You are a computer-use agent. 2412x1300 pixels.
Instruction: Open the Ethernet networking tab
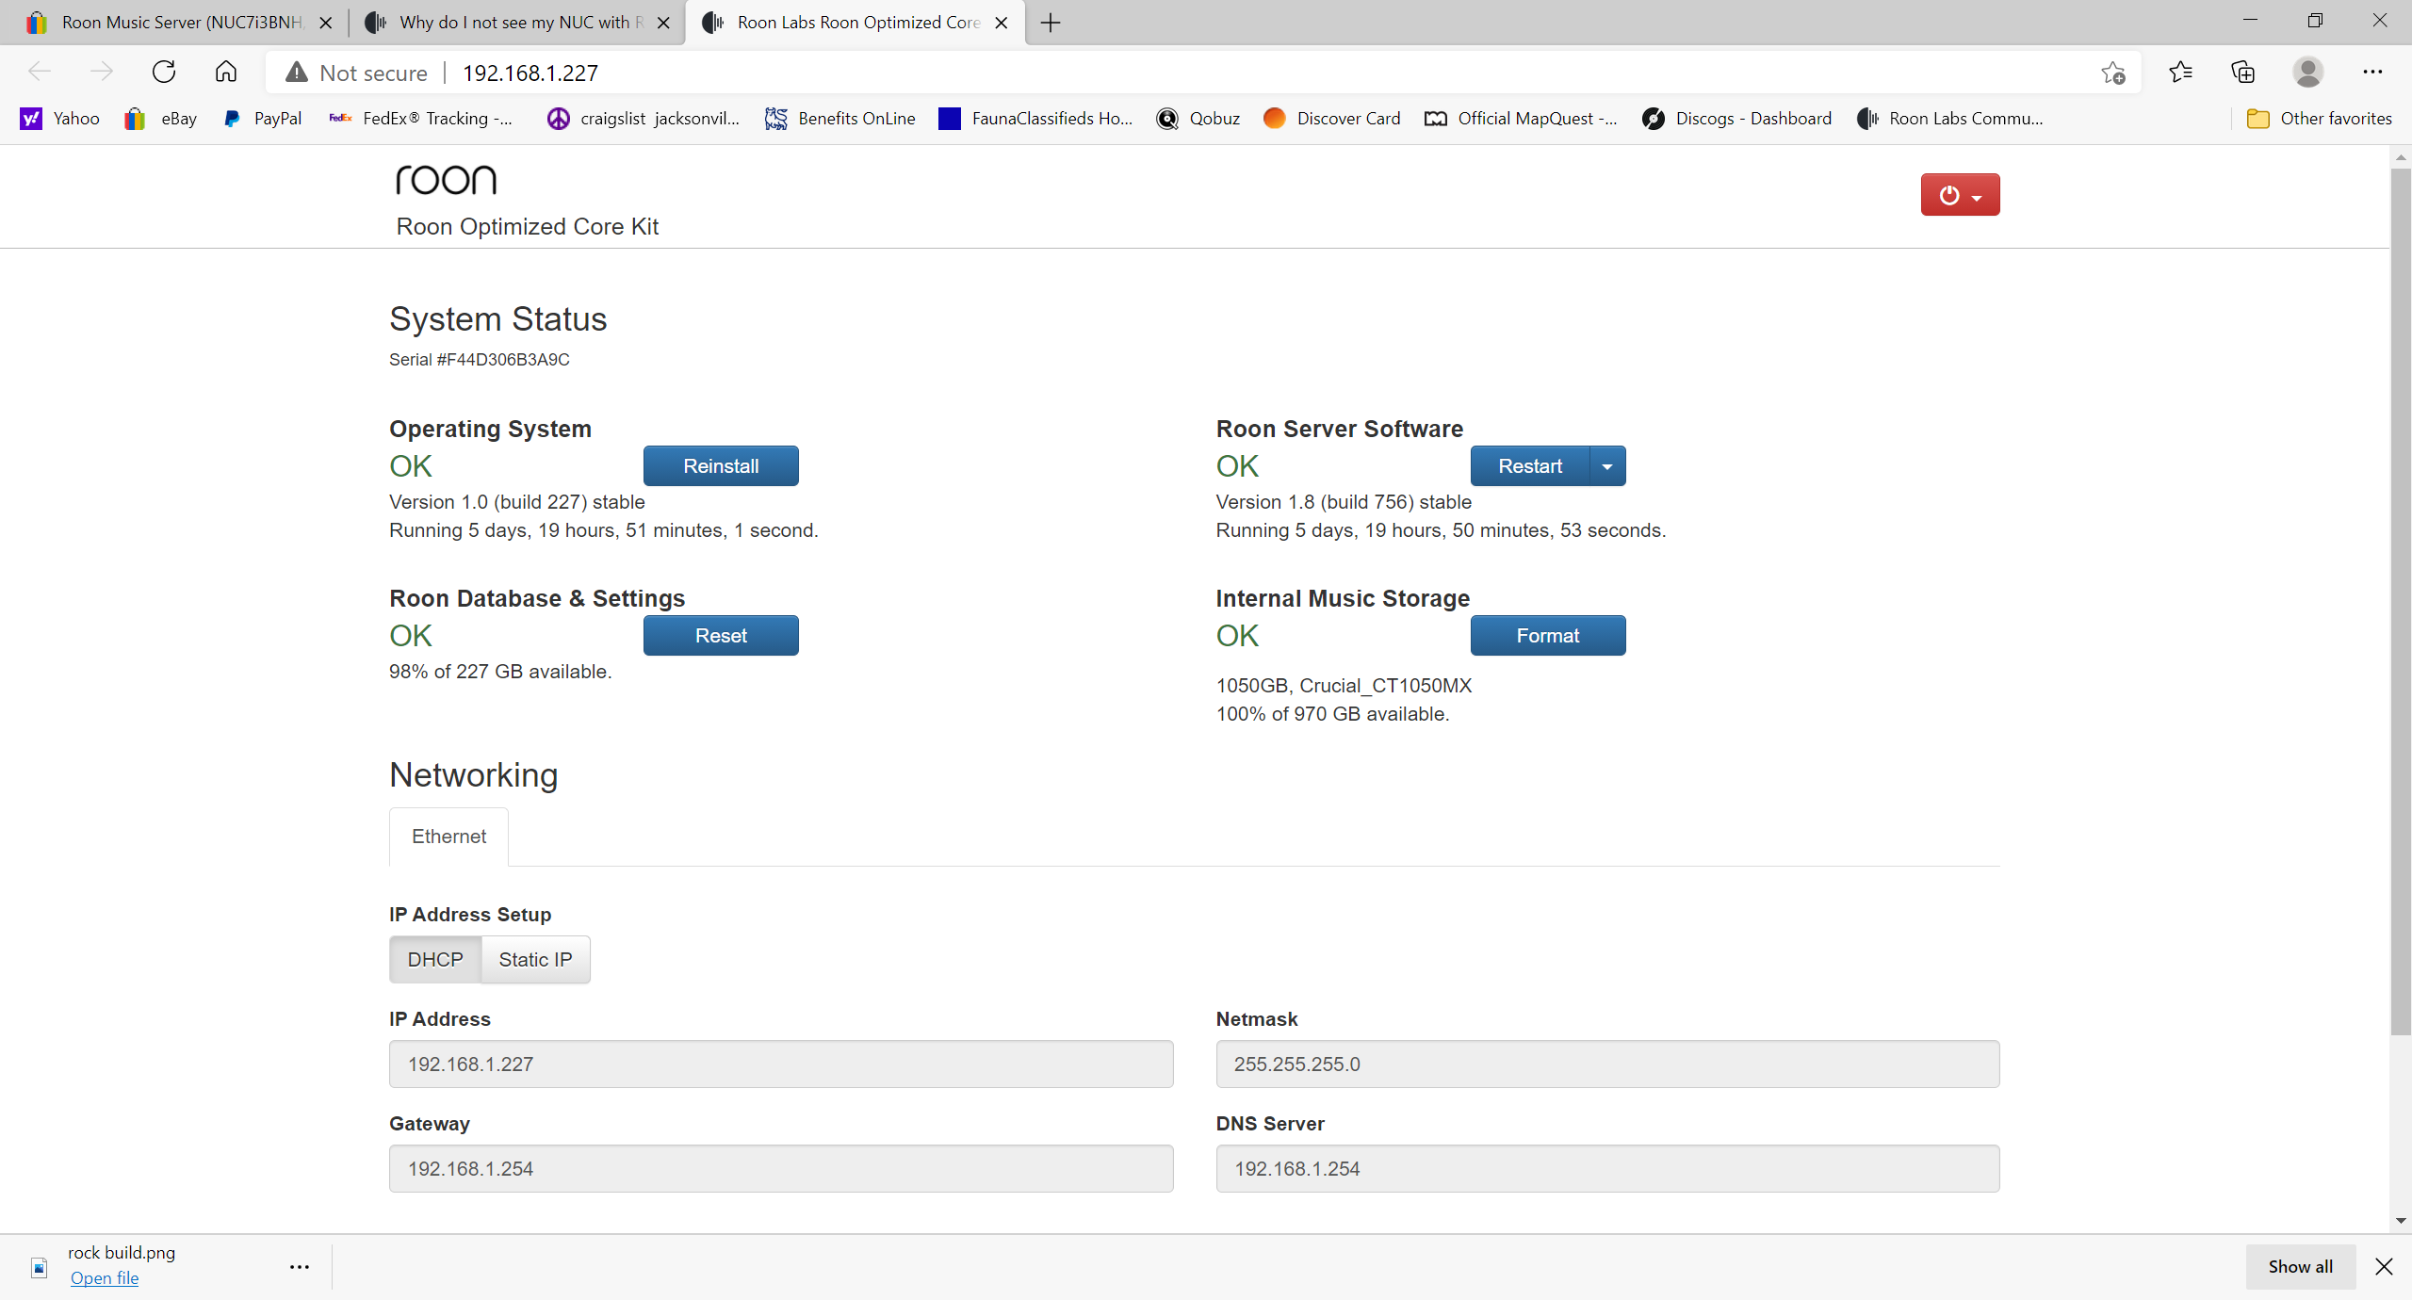coord(448,837)
